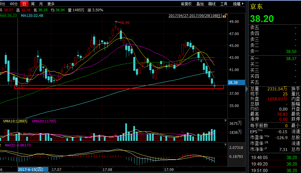Click the help question mark in MACD panel
301x173 pixels.
click(225, 145)
